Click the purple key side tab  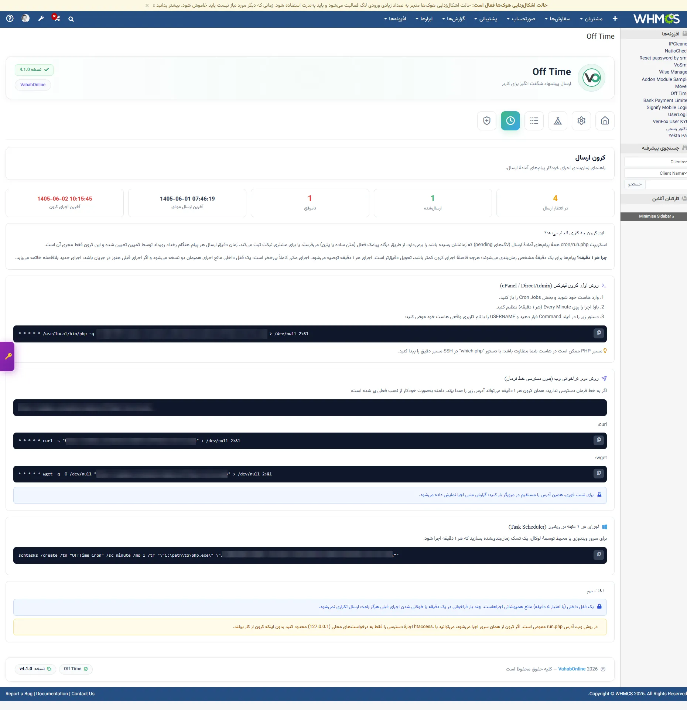click(7, 356)
